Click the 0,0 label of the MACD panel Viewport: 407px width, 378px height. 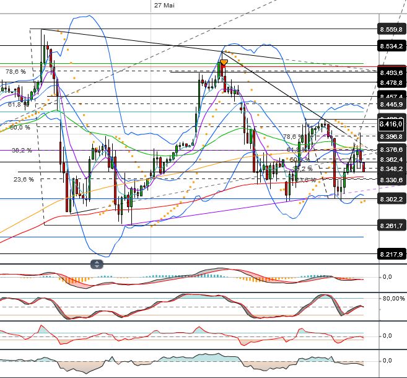click(387, 277)
